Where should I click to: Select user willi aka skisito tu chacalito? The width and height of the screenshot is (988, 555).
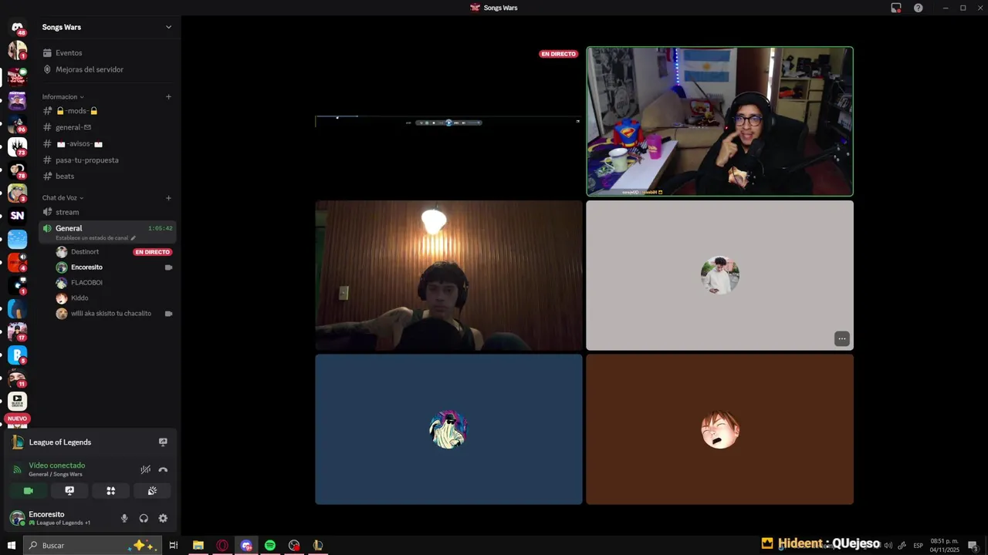[x=111, y=314]
